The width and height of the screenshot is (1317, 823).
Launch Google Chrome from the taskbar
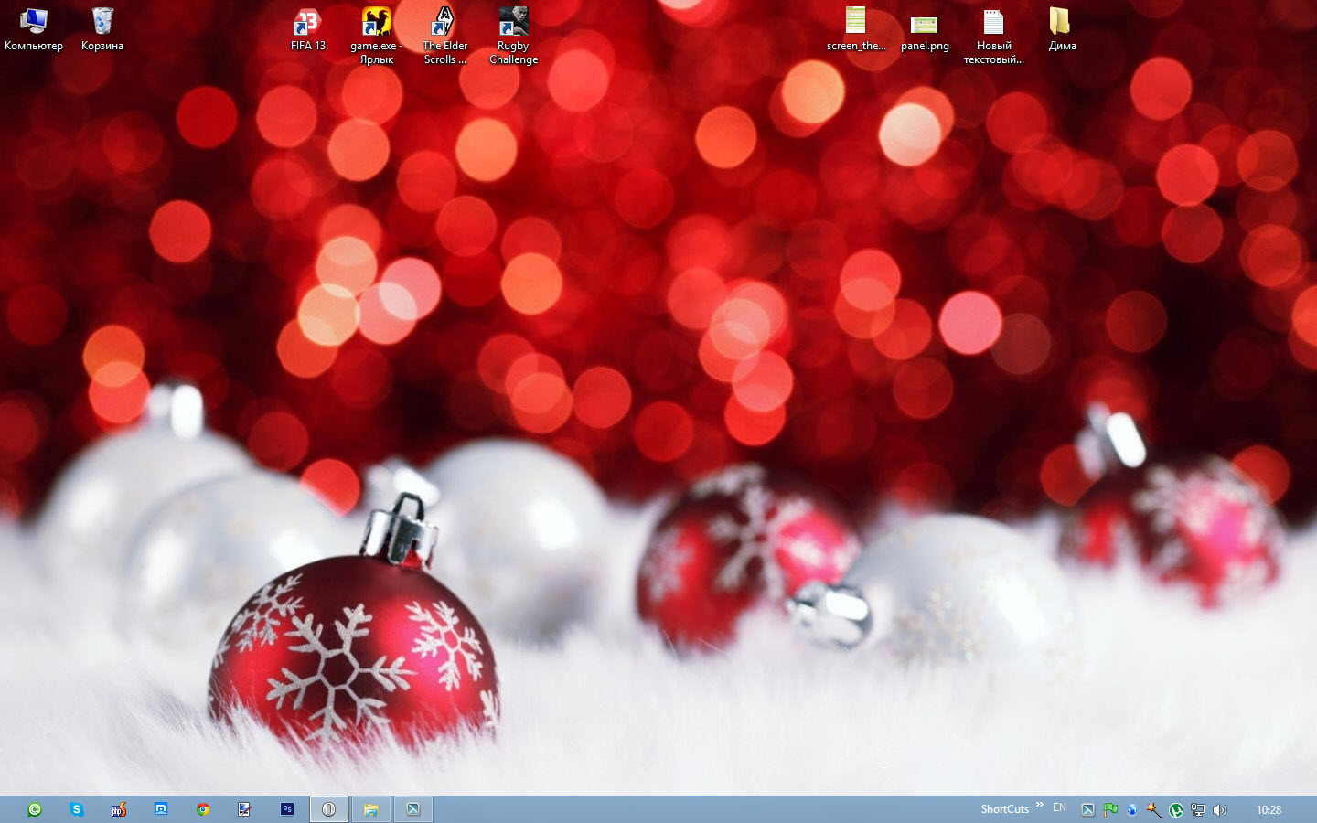coord(203,809)
